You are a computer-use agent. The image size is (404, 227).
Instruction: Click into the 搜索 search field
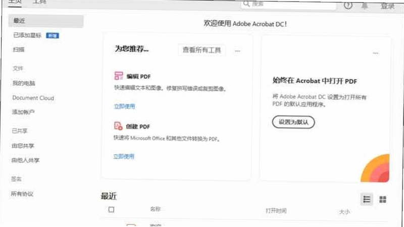click(288, 4)
